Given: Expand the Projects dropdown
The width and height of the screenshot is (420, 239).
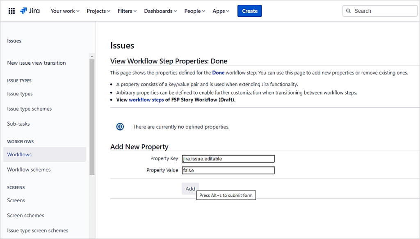Looking at the screenshot, I should pyautogui.click(x=98, y=11).
